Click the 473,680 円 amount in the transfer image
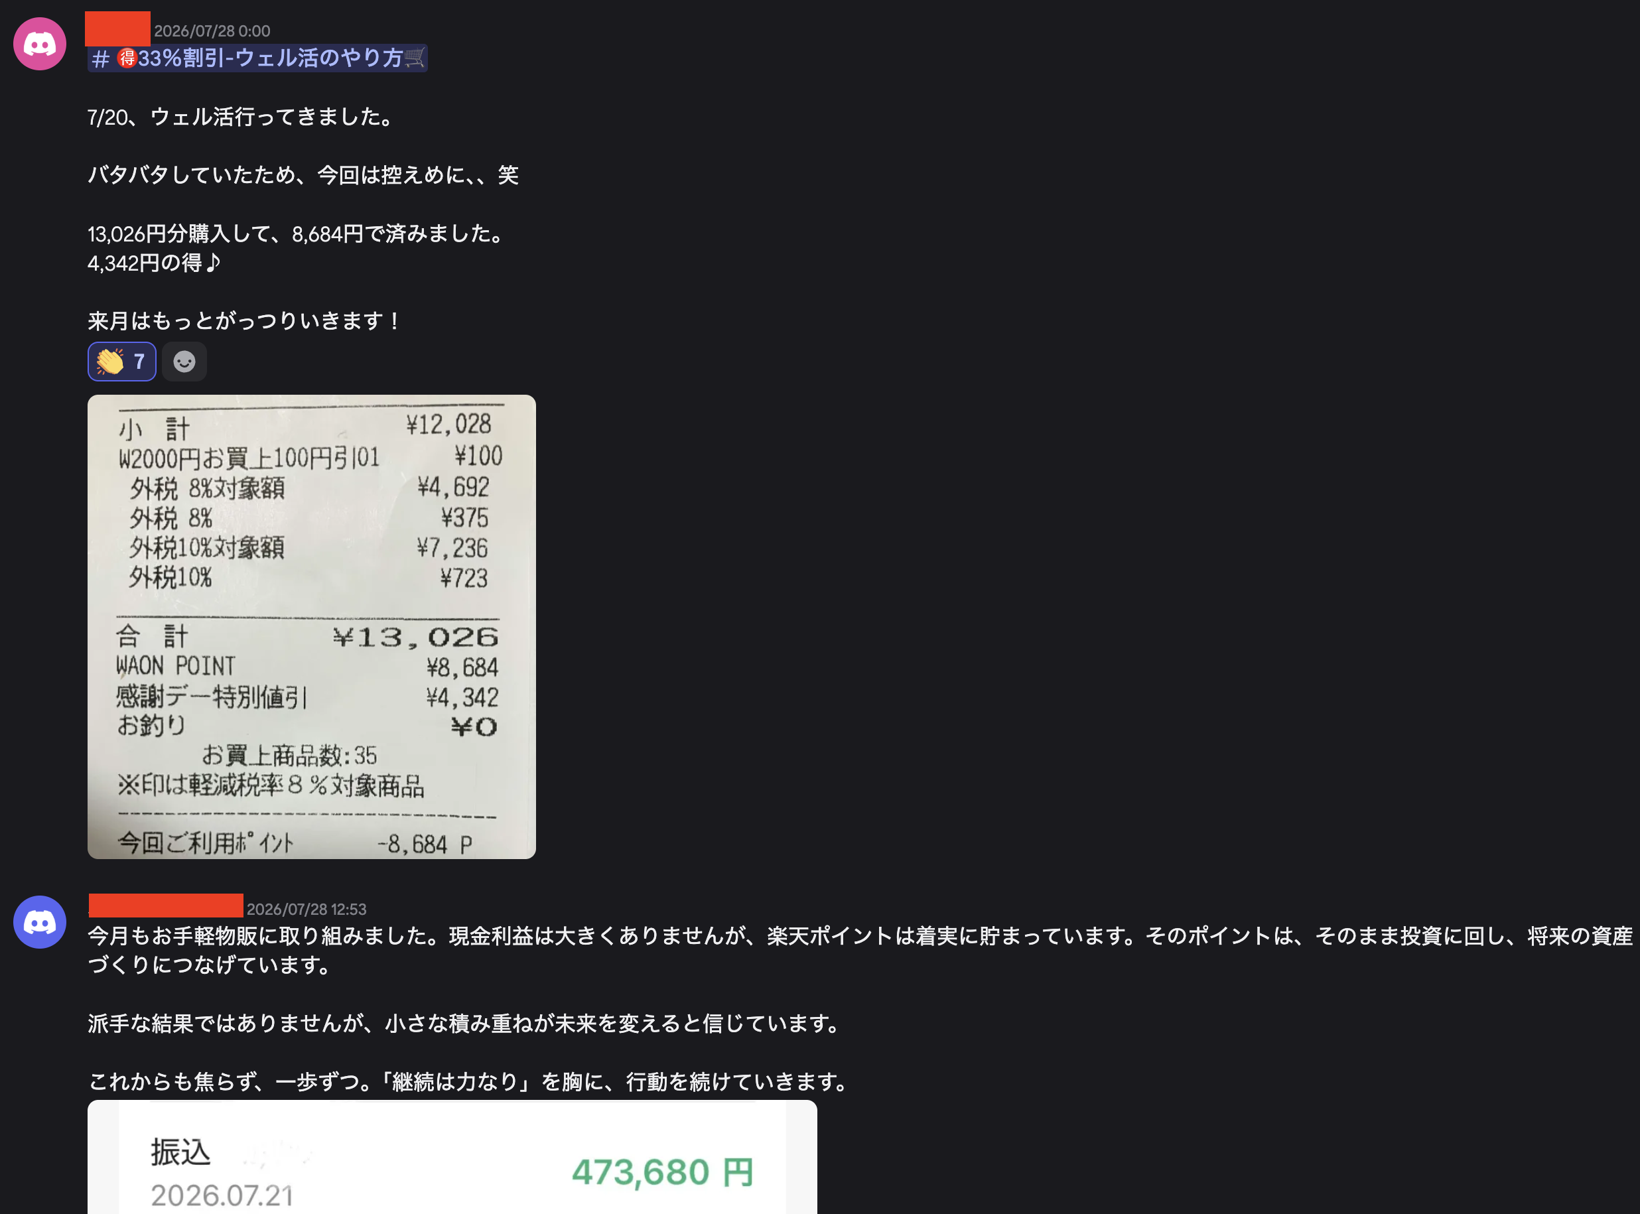 (x=663, y=1172)
